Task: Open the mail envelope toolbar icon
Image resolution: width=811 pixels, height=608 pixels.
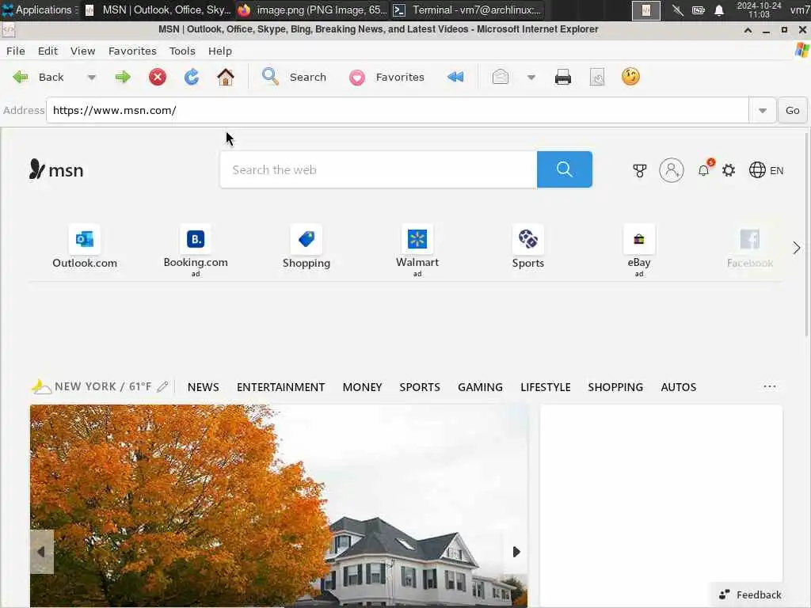Action: pyautogui.click(x=501, y=77)
